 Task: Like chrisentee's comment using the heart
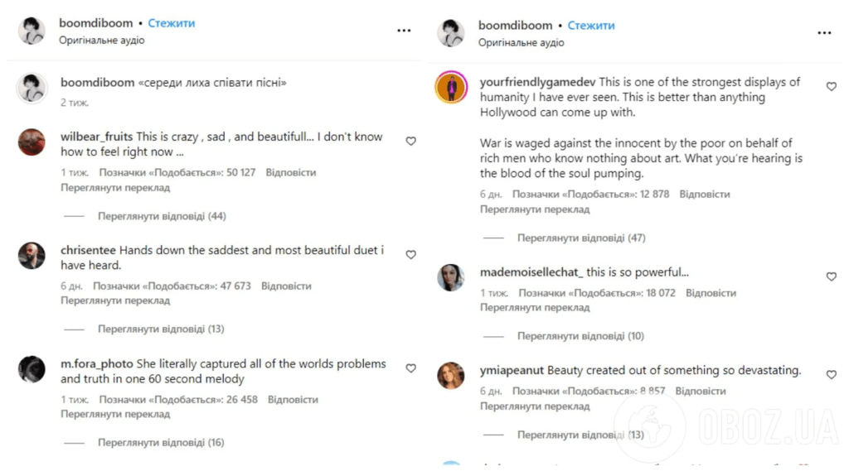pyautogui.click(x=411, y=255)
